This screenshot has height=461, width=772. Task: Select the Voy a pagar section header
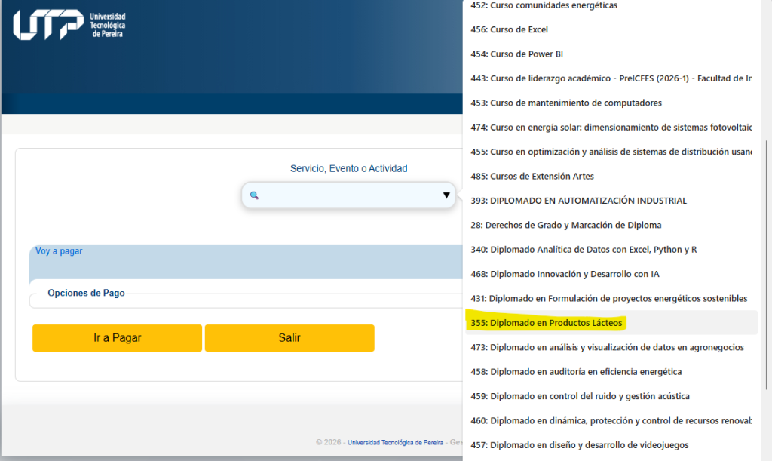[59, 251]
